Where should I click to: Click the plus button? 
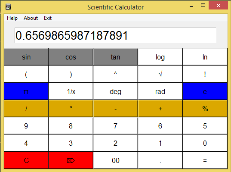160,109
